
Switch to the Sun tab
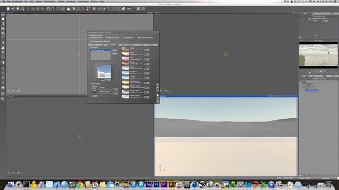point(94,45)
